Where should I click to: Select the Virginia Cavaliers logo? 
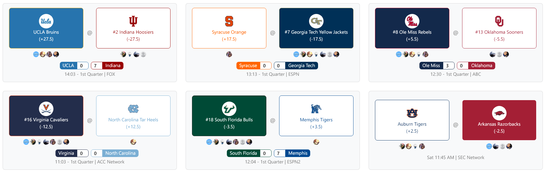tap(46, 109)
